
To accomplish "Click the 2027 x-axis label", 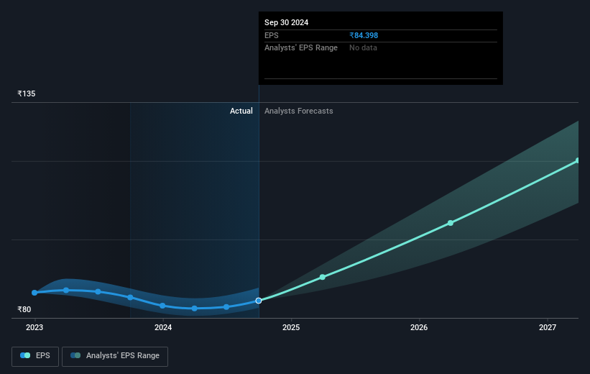I will click(x=548, y=327).
